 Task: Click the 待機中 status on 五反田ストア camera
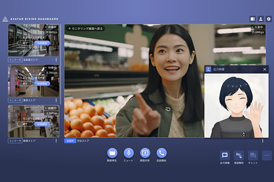click(51, 27)
